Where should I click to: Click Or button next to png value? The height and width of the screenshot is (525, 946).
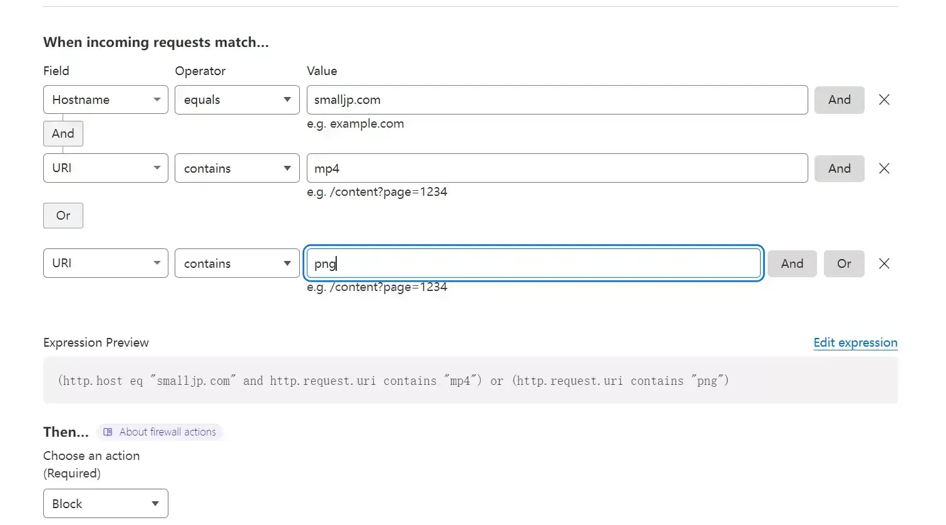point(844,263)
